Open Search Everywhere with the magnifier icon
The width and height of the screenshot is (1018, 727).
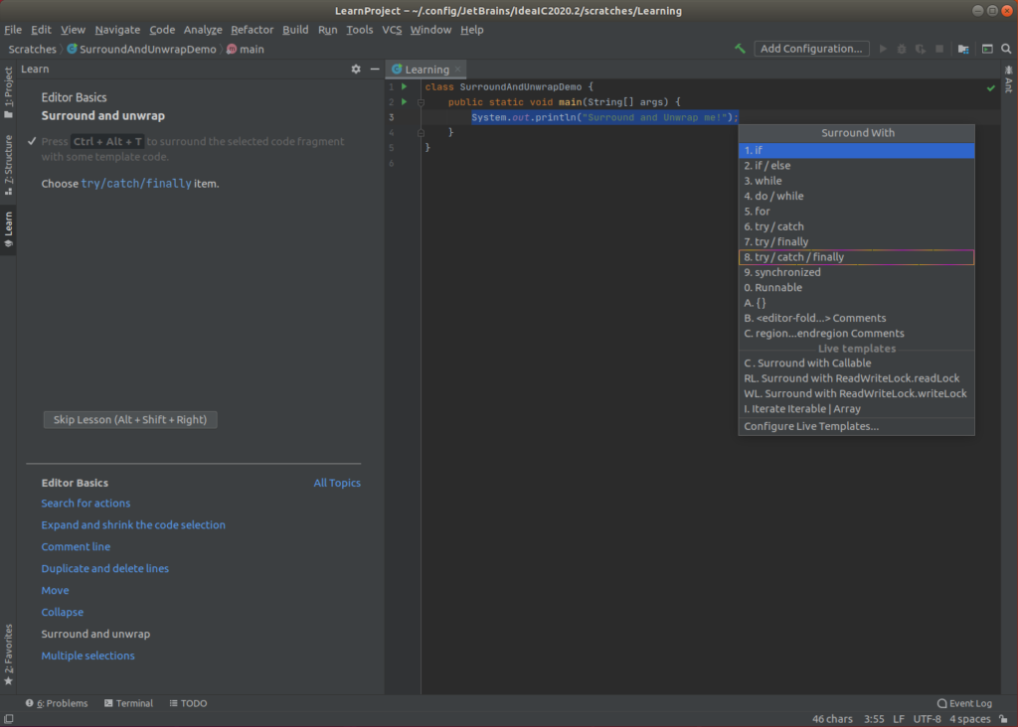point(1006,48)
